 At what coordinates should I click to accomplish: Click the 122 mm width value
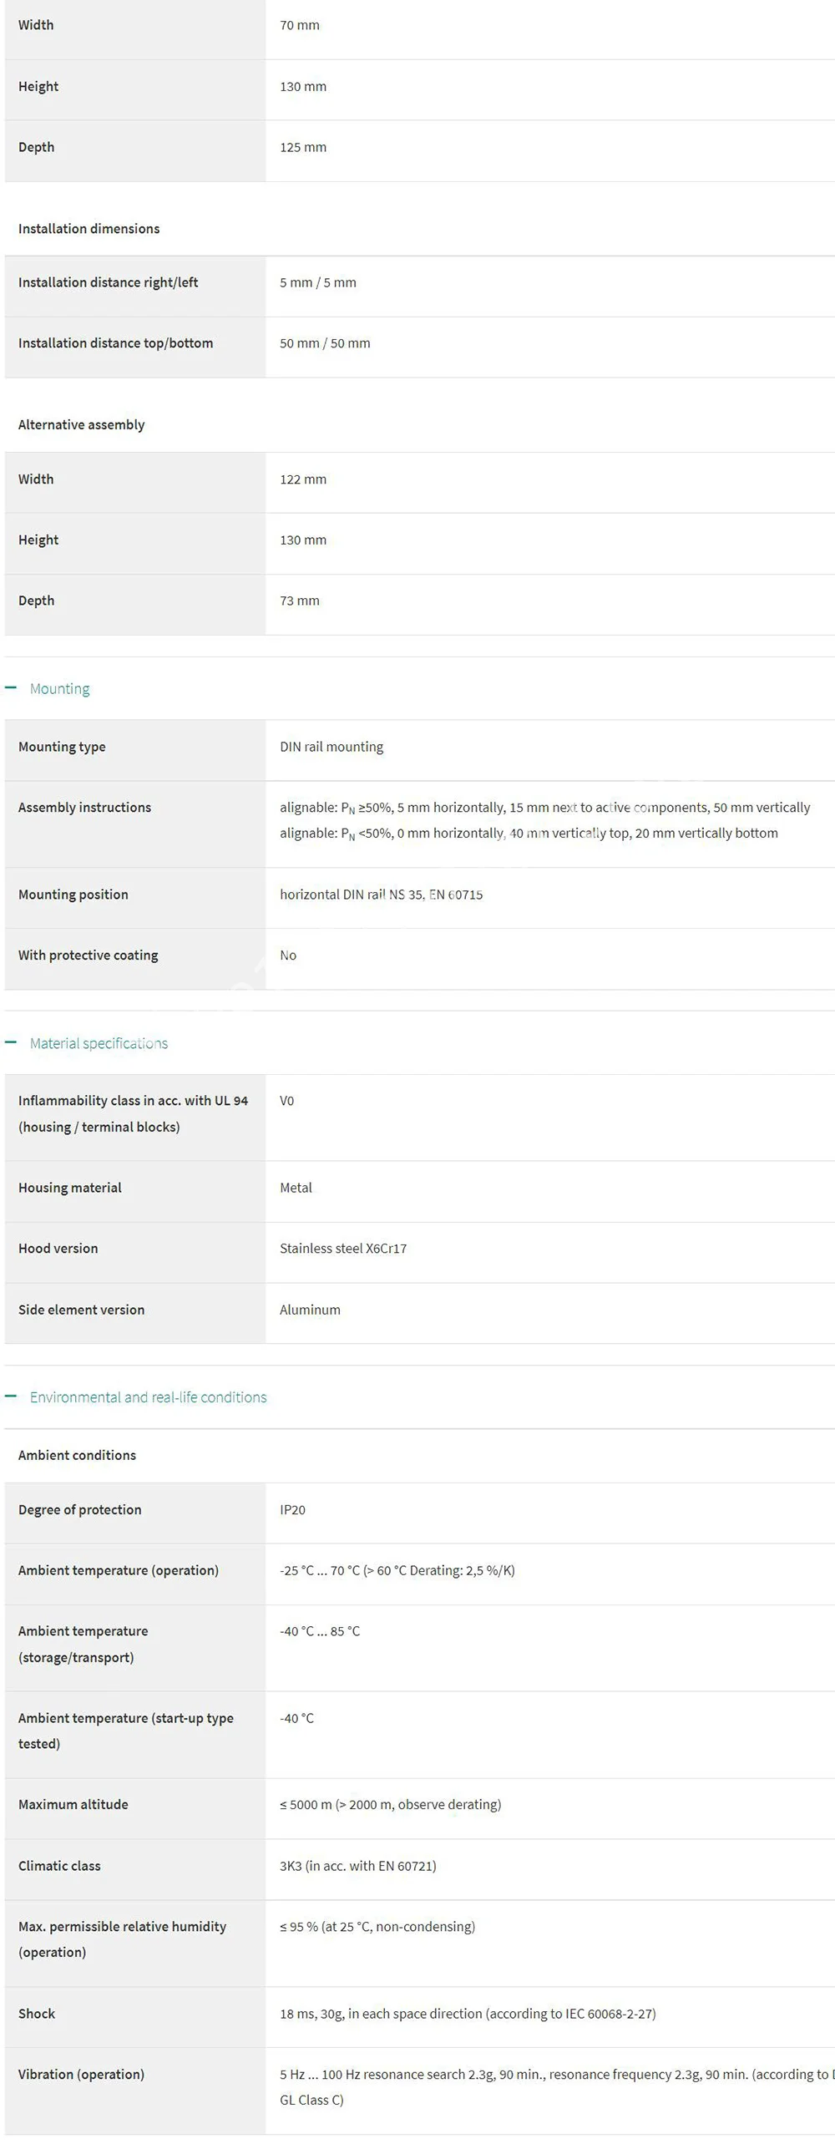tap(303, 479)
